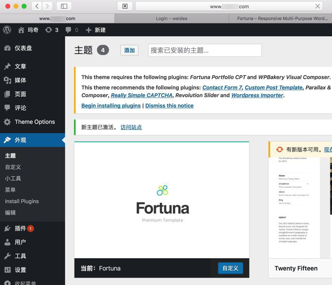The width and height of the screenshot is (332, 285).
Task: Open 编辑 editor submenu
Action: click(11, 213)
